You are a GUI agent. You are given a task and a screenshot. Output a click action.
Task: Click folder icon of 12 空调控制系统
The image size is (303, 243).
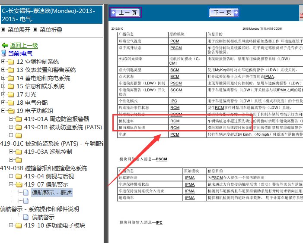(11, 62)
